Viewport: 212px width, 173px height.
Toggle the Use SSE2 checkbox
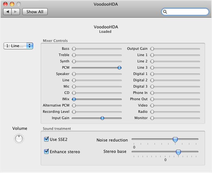tap(46, 139)
